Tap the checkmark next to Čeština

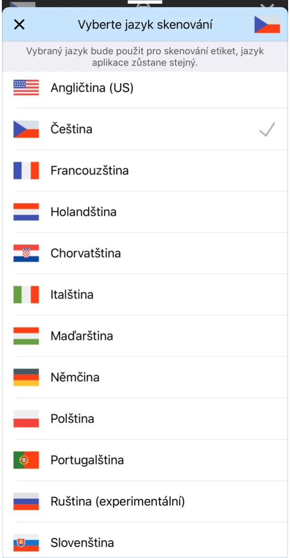click(267, 129)
